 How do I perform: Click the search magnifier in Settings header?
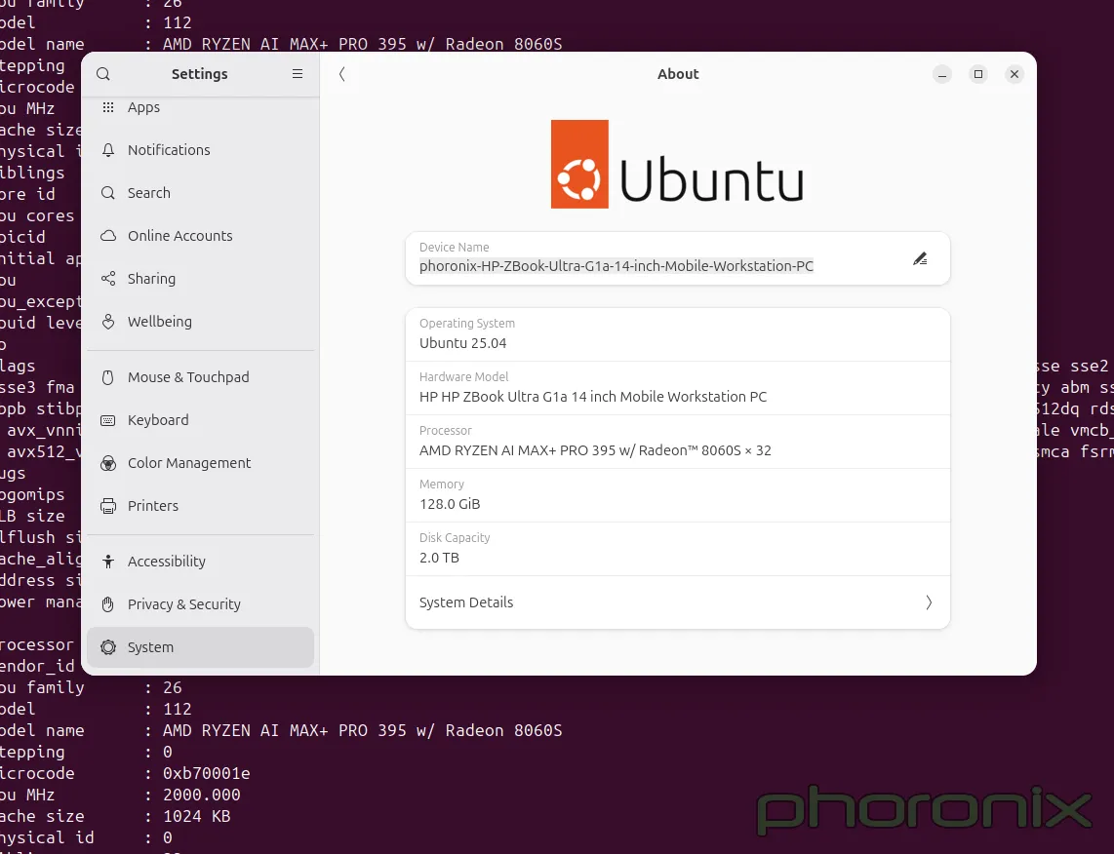[x=102, y=74]
